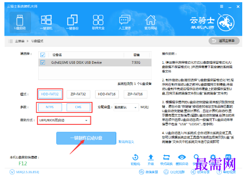Open the UEFI/BIOS双启动 boot method dropdown
This screenshot has width=244, height=178.
[x=64, y=120]
